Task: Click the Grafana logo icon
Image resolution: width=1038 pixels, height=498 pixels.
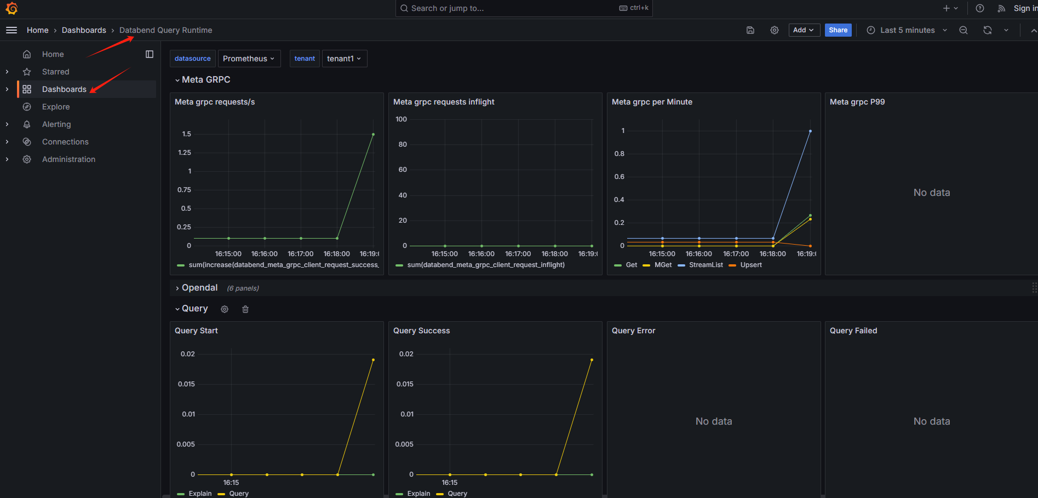Action: pos(11,8)
